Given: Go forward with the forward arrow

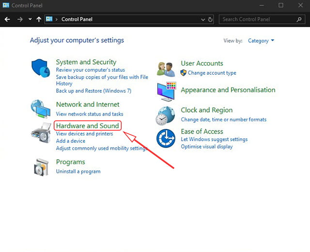Looking at the screenshot, I should coord(20,19).
